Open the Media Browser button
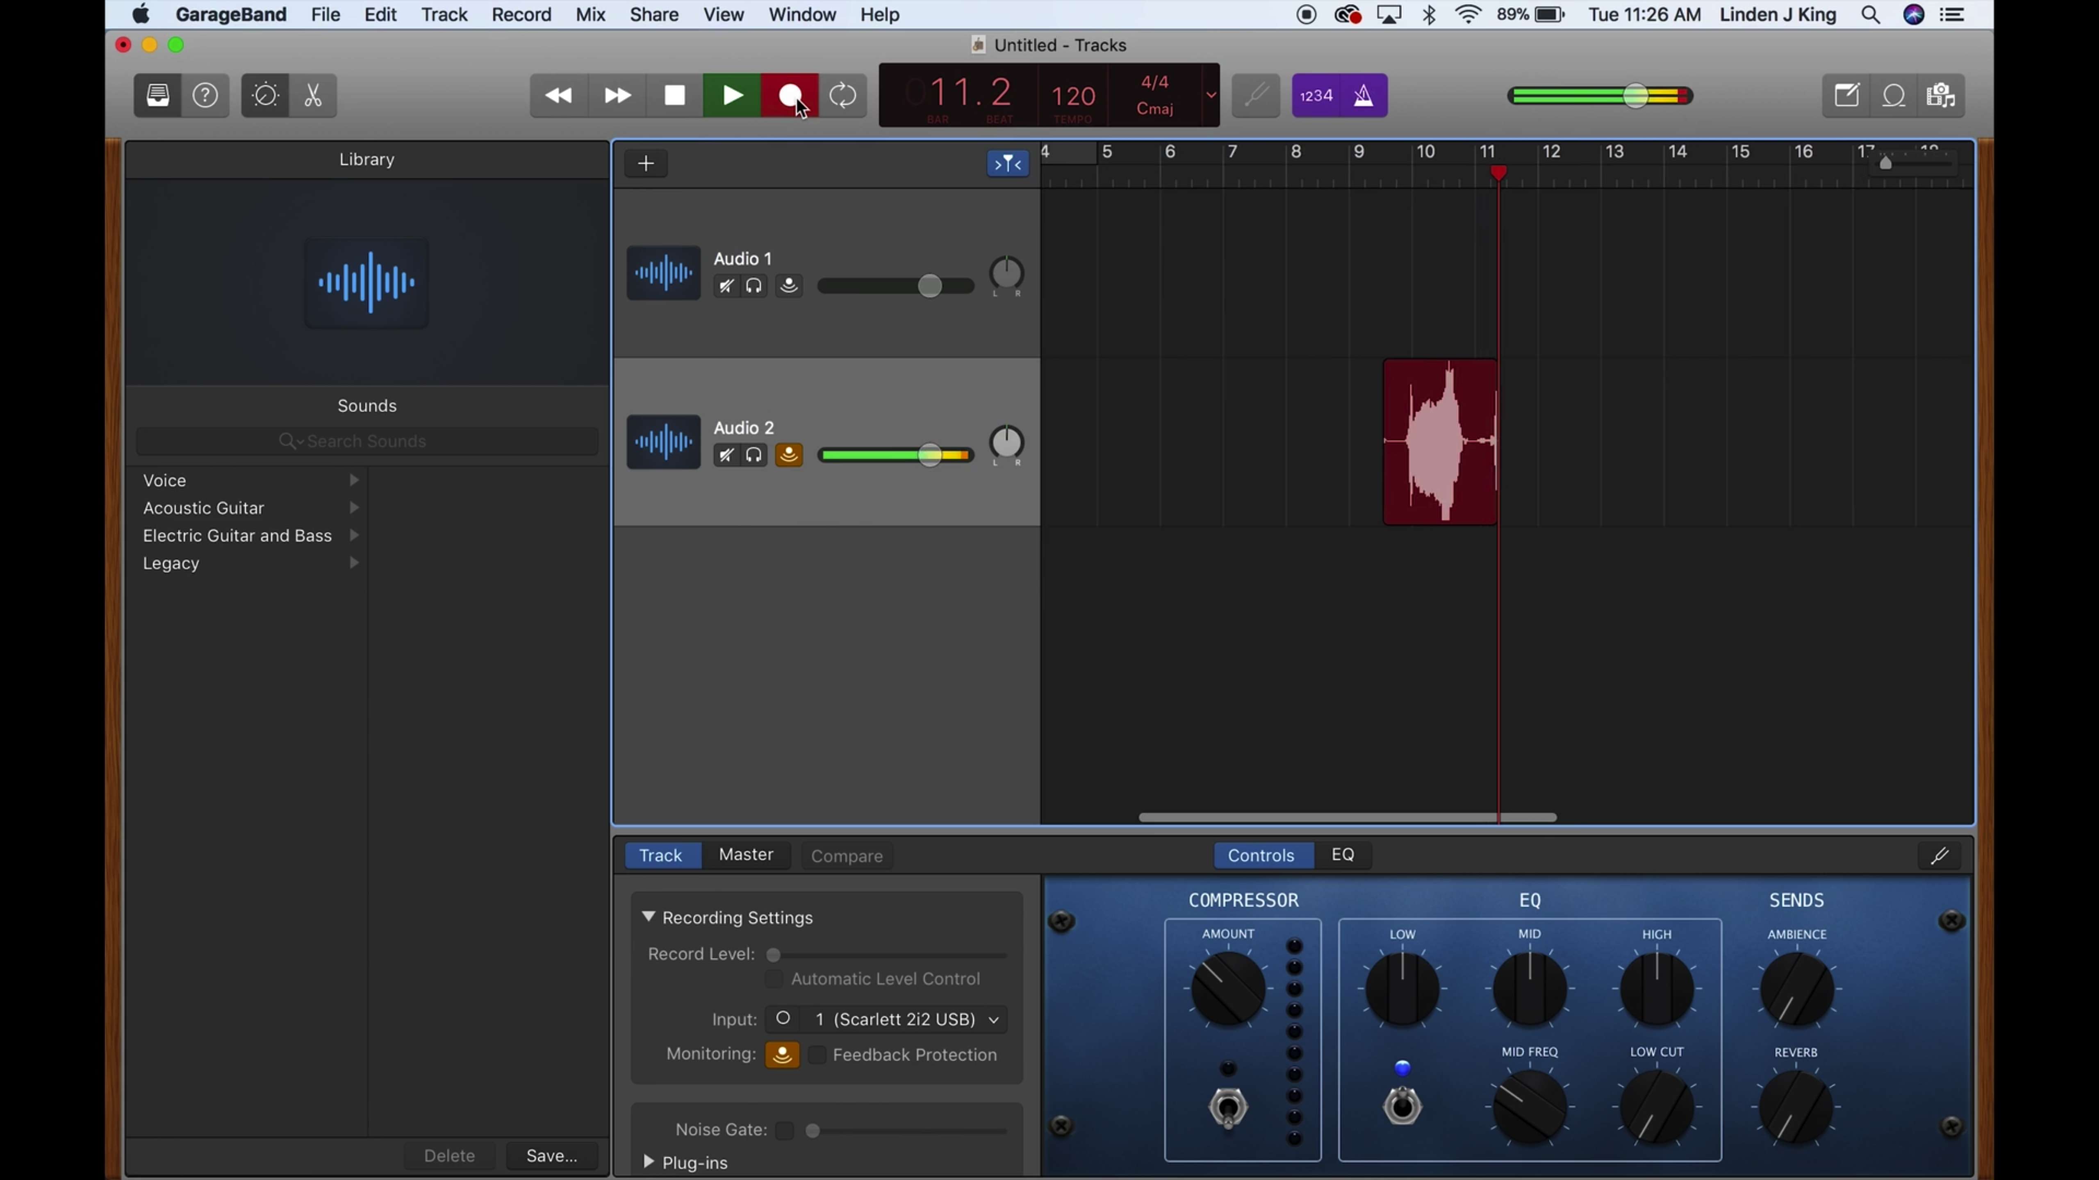This screenshot has height=1180, width=2099. pos(1942,96)
